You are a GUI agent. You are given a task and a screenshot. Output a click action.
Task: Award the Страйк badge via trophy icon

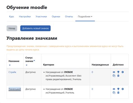tap(118, 72)
